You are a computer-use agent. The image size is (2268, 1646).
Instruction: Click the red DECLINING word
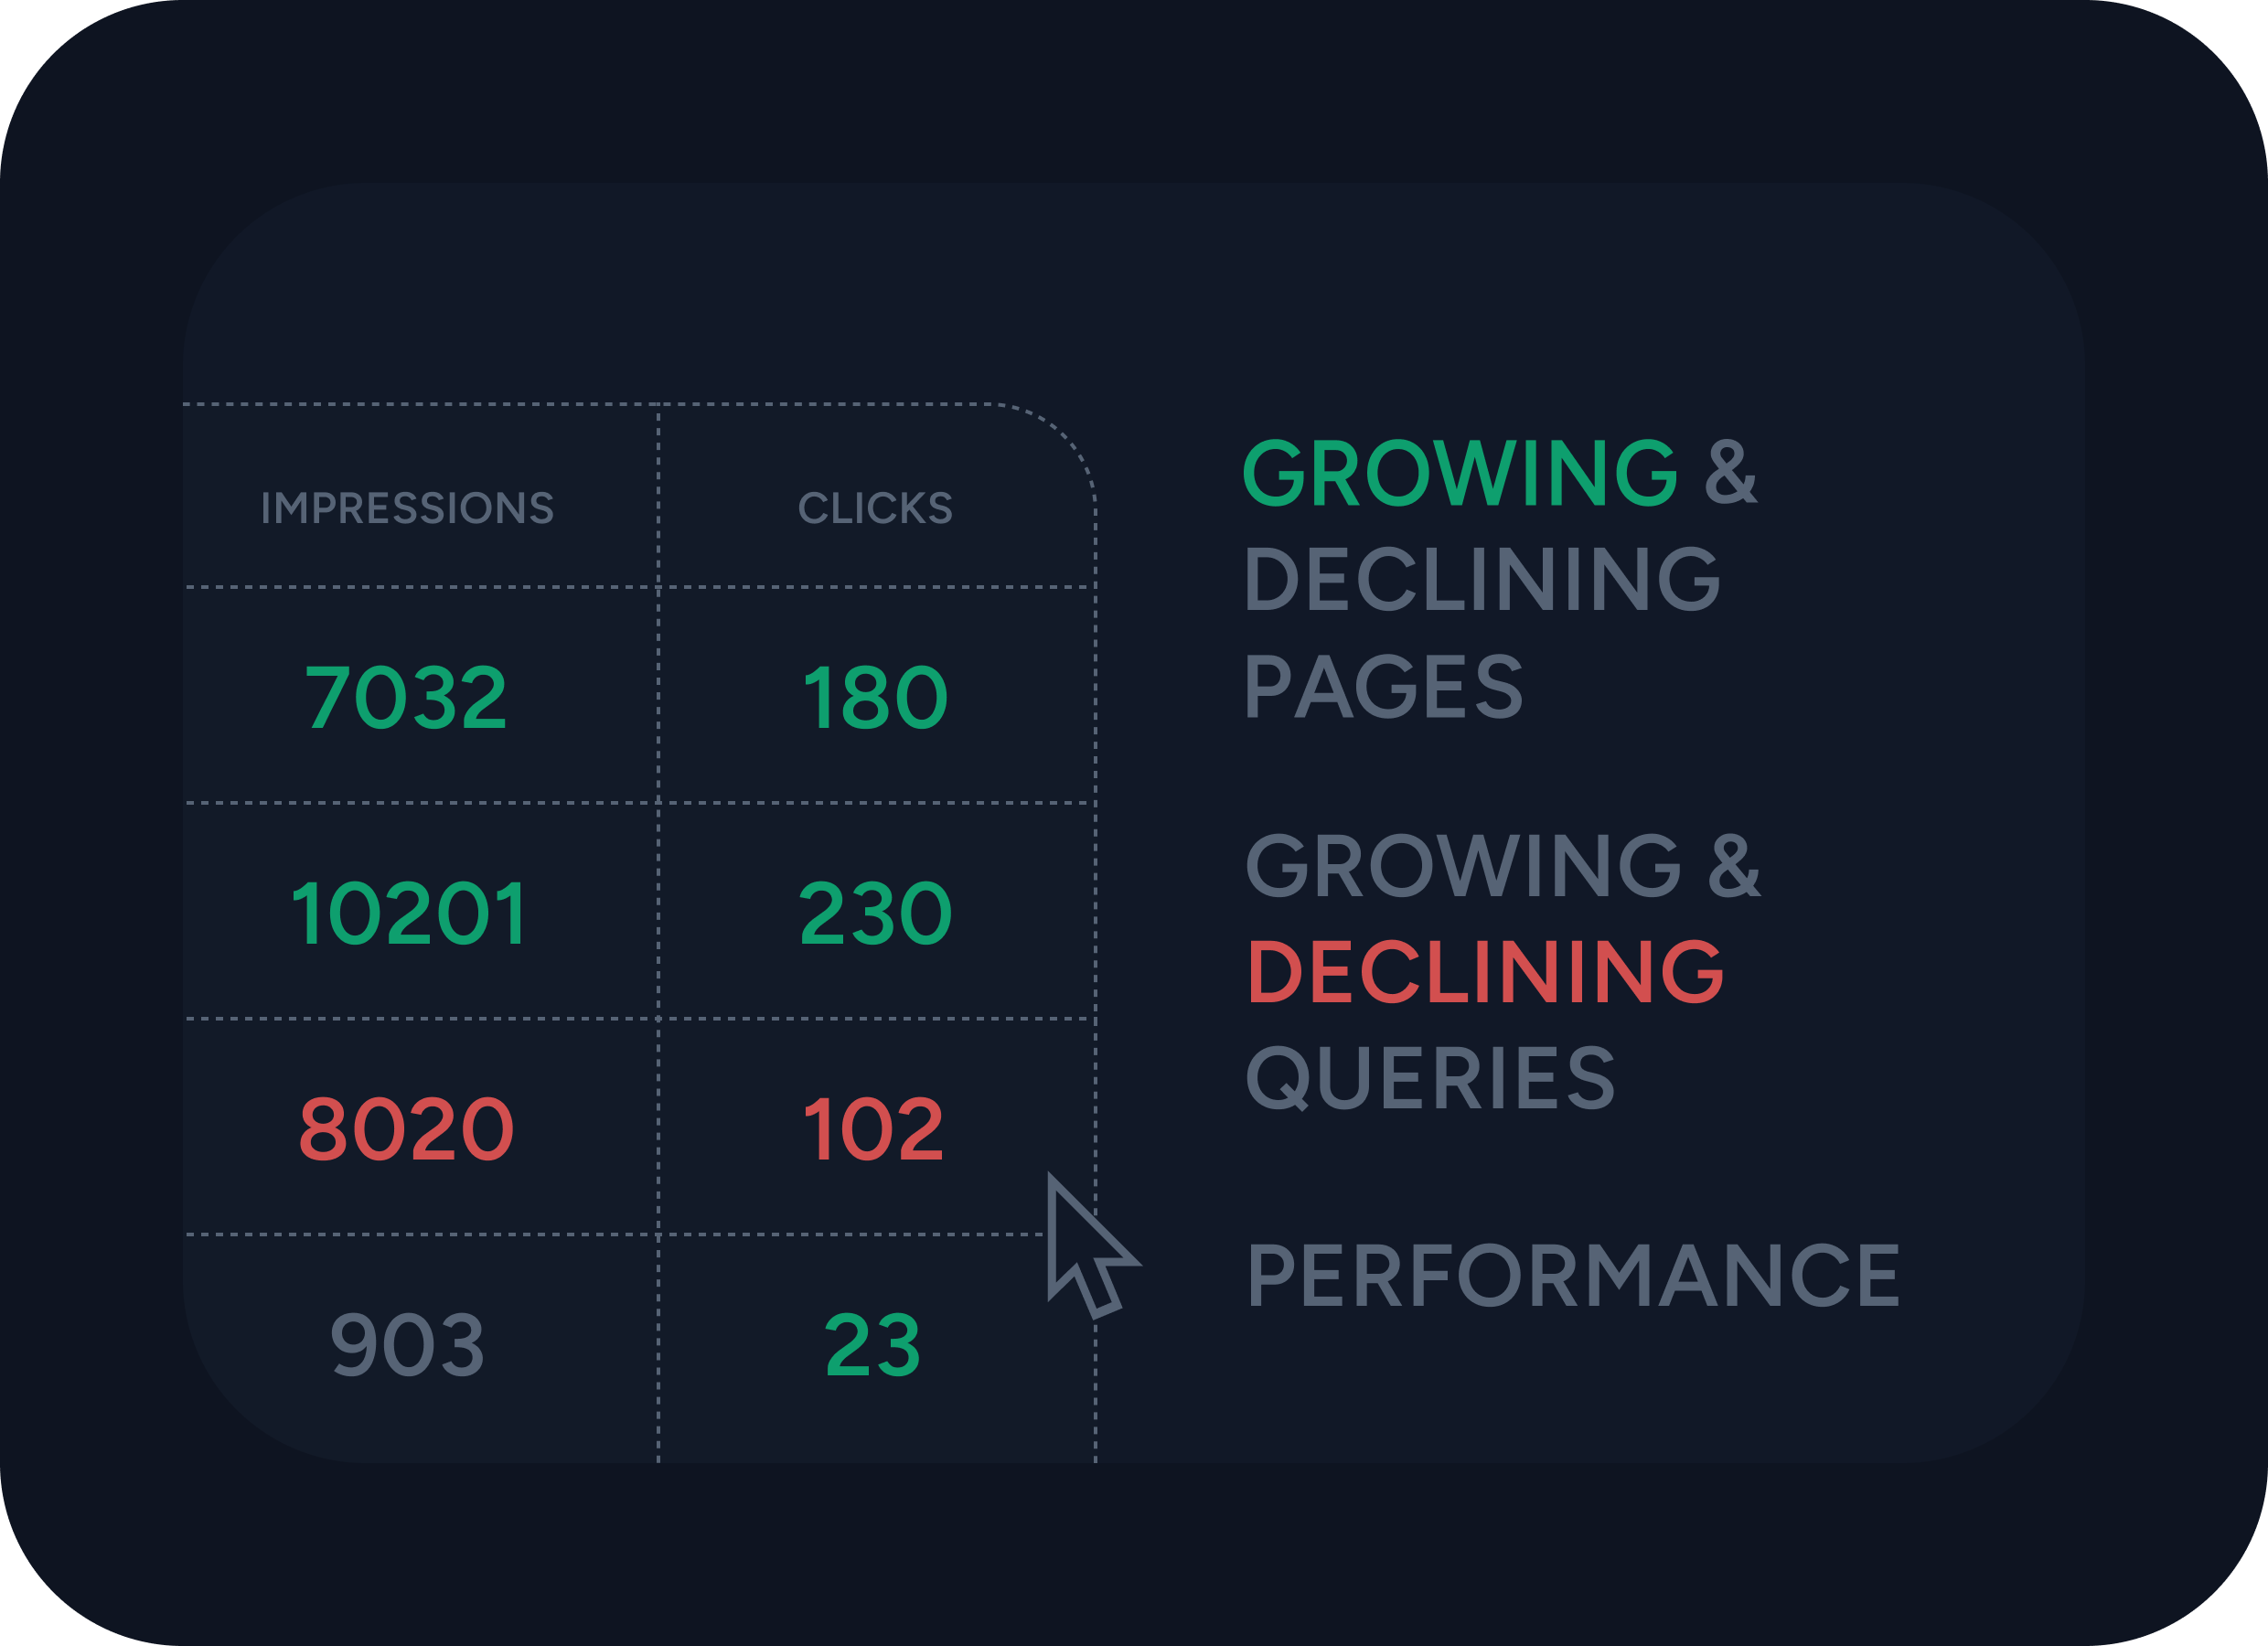tap(1485, 971)
